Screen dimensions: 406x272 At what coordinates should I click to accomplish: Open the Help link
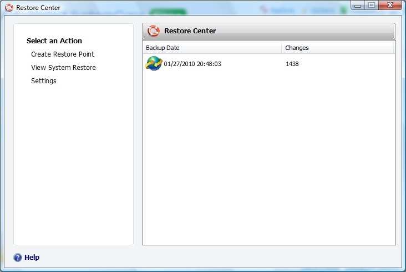click(x=32, y=257)
